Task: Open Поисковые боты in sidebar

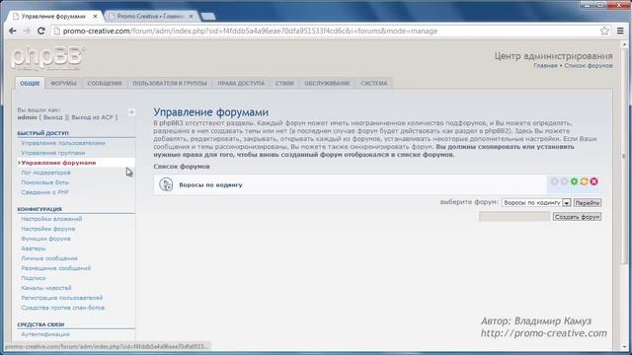Action: click(44, 182)
